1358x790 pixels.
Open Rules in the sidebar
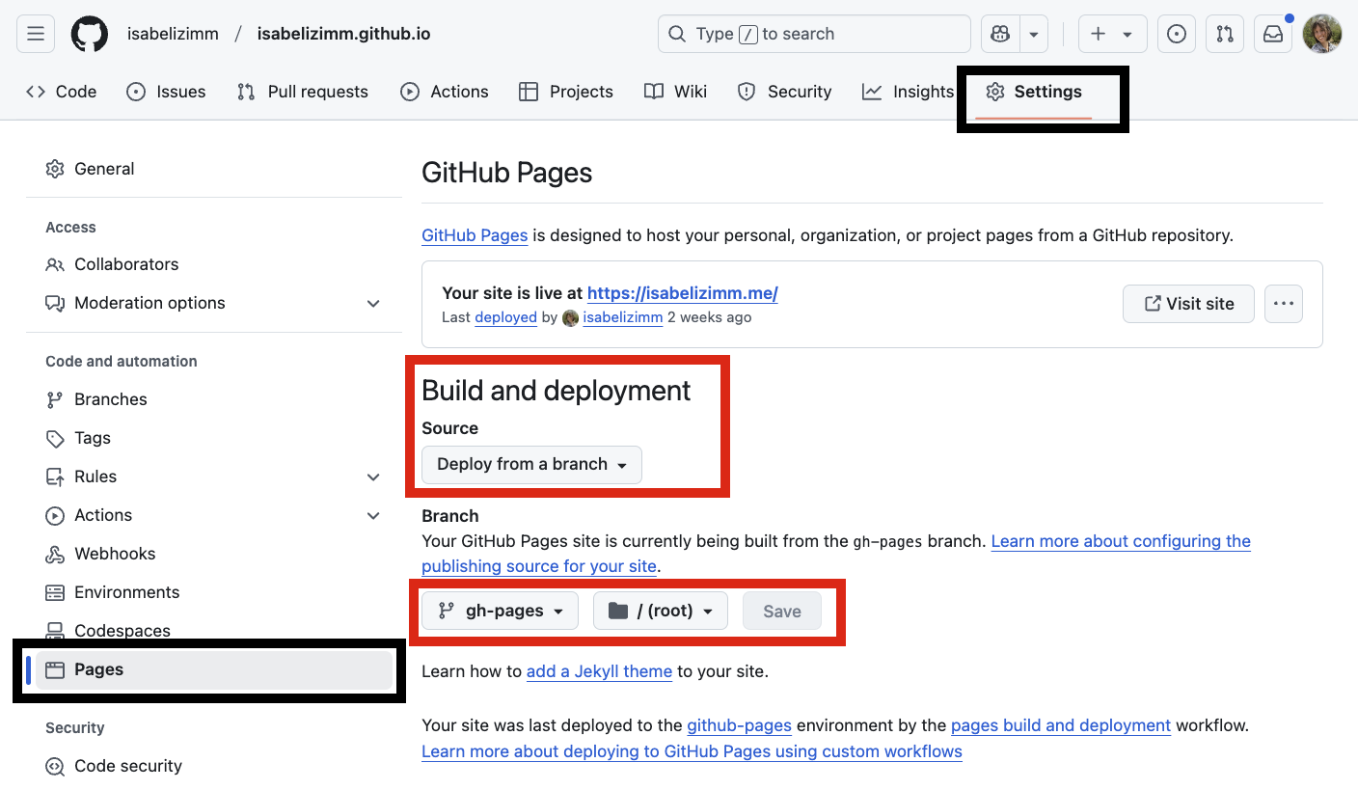pyautogui.click(x=213, y=477)
